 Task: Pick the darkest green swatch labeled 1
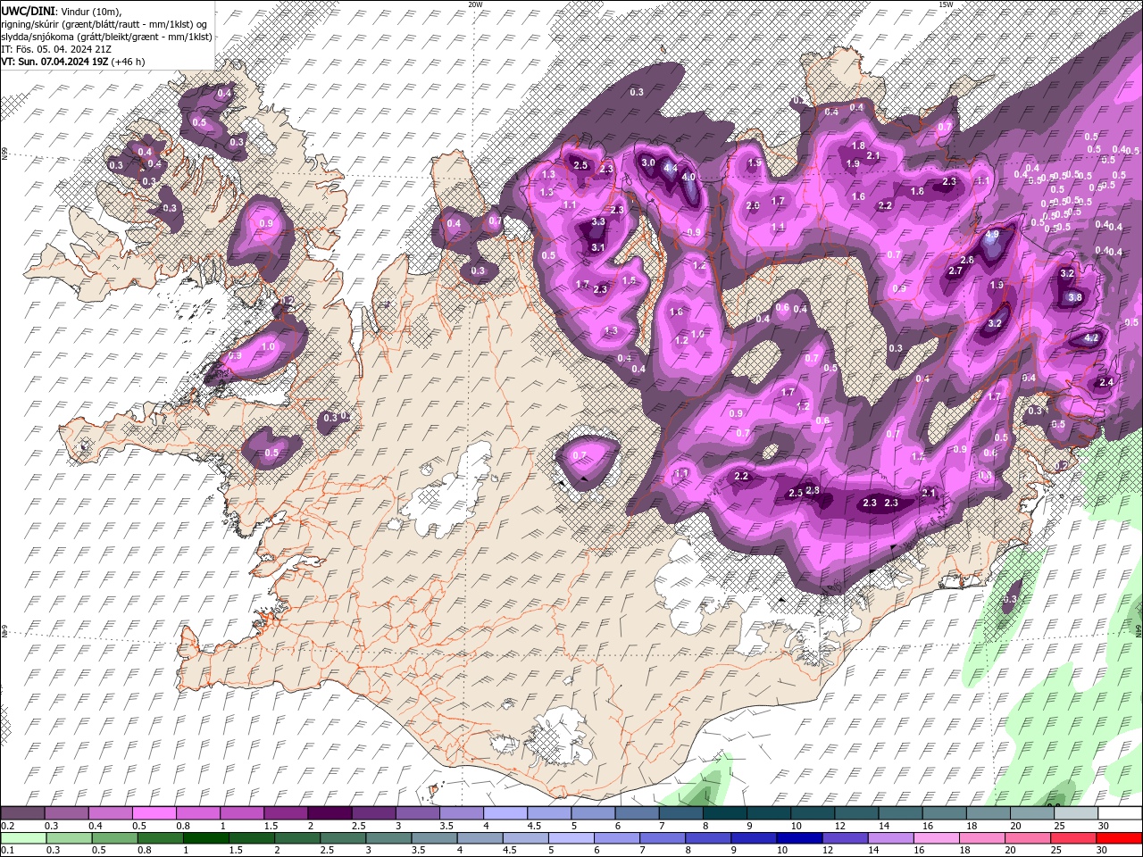[205, 838]
